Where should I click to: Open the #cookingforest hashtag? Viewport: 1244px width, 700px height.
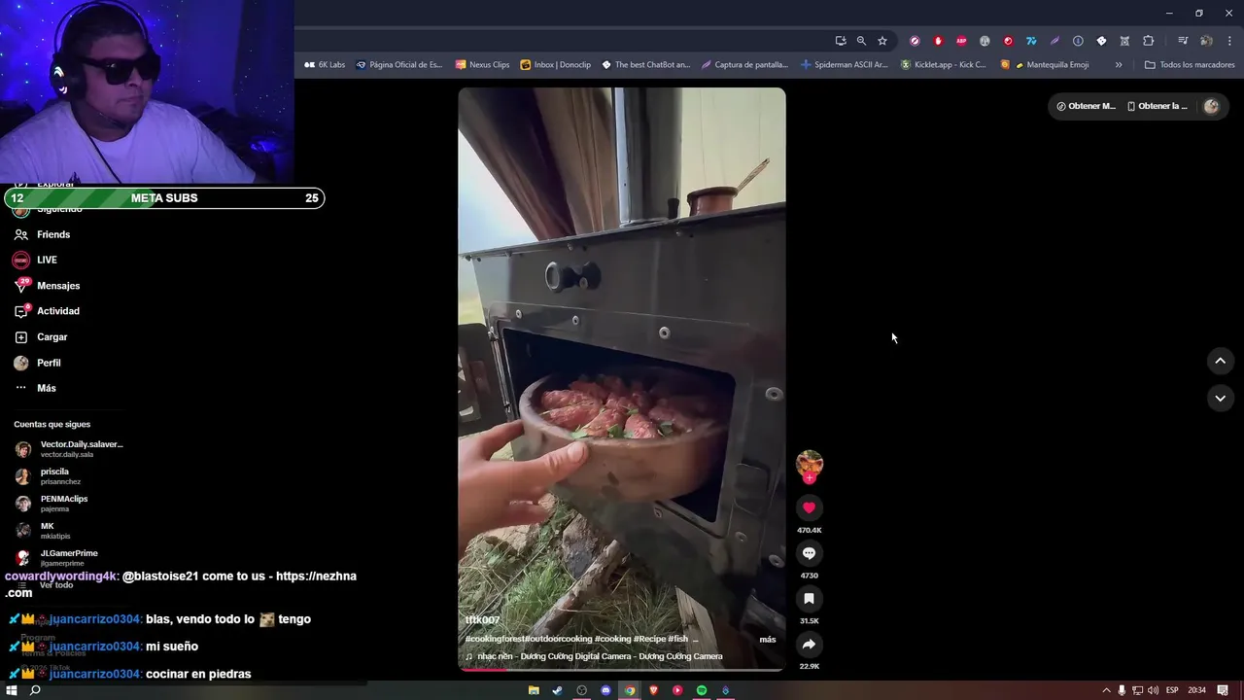pyautogui.click(x=495, y=639)
